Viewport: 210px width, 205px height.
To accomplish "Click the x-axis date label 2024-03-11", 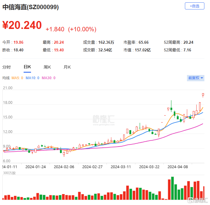I will tap(121, 167).
